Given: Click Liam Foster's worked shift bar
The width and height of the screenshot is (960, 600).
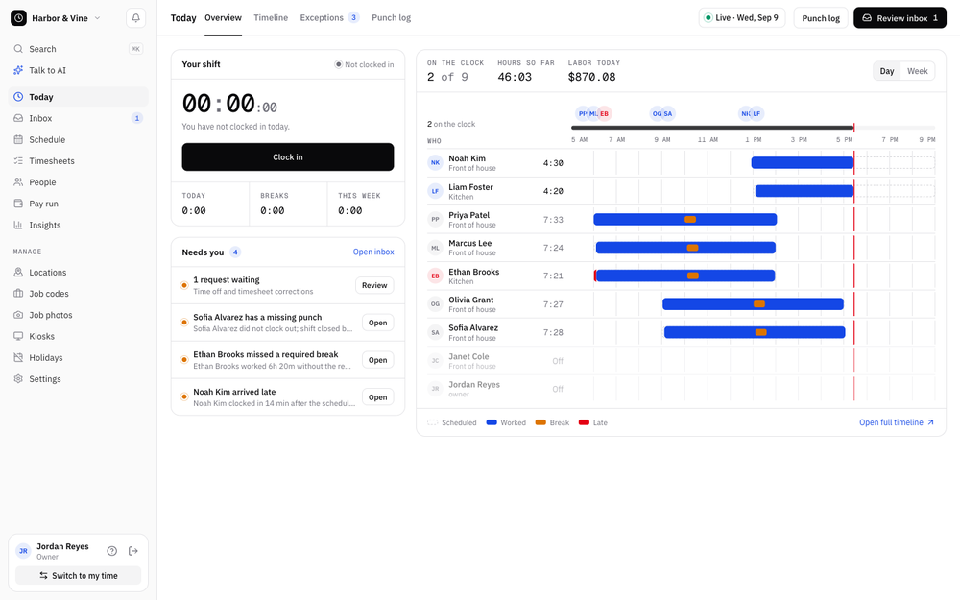Looking at the screenshot, I should click(x=804, y=191).
